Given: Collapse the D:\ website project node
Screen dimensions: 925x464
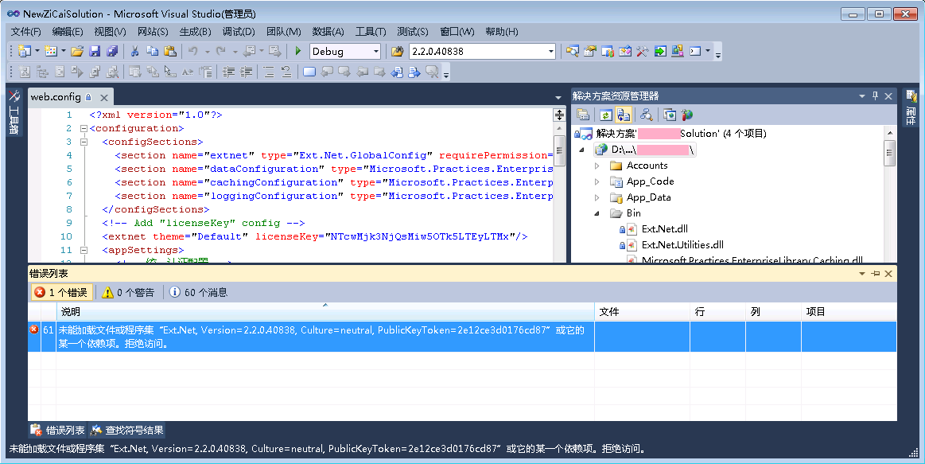Looking at the screenshot, I should [581, 150].
